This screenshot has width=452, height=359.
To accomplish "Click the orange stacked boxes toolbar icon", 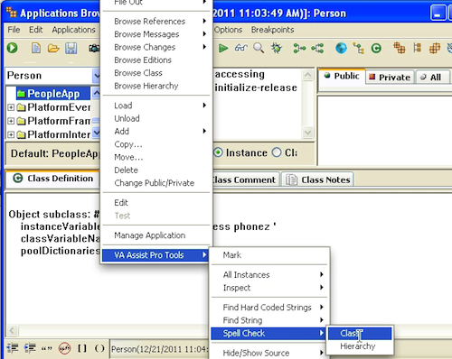I will [400, 48].
